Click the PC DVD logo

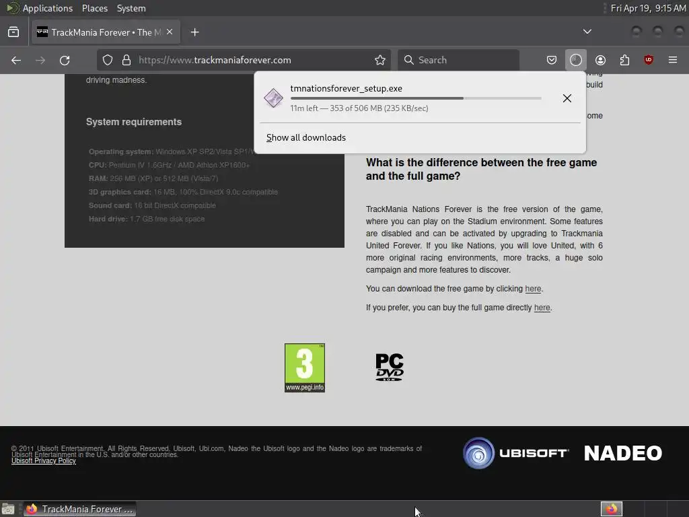[x=390, y=367]
